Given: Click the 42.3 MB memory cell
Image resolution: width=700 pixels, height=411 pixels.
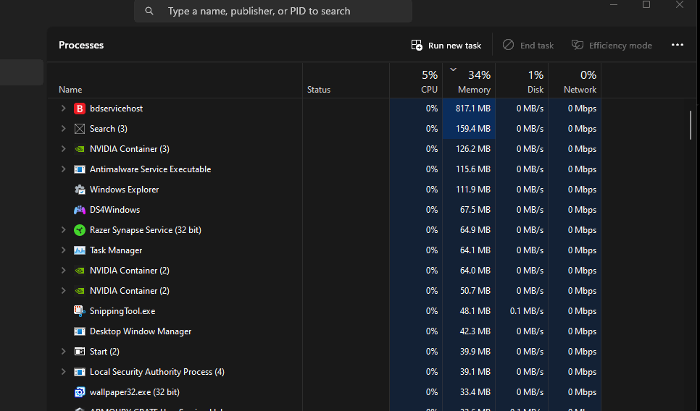Looking at the screenshot, I should point(469,331).
